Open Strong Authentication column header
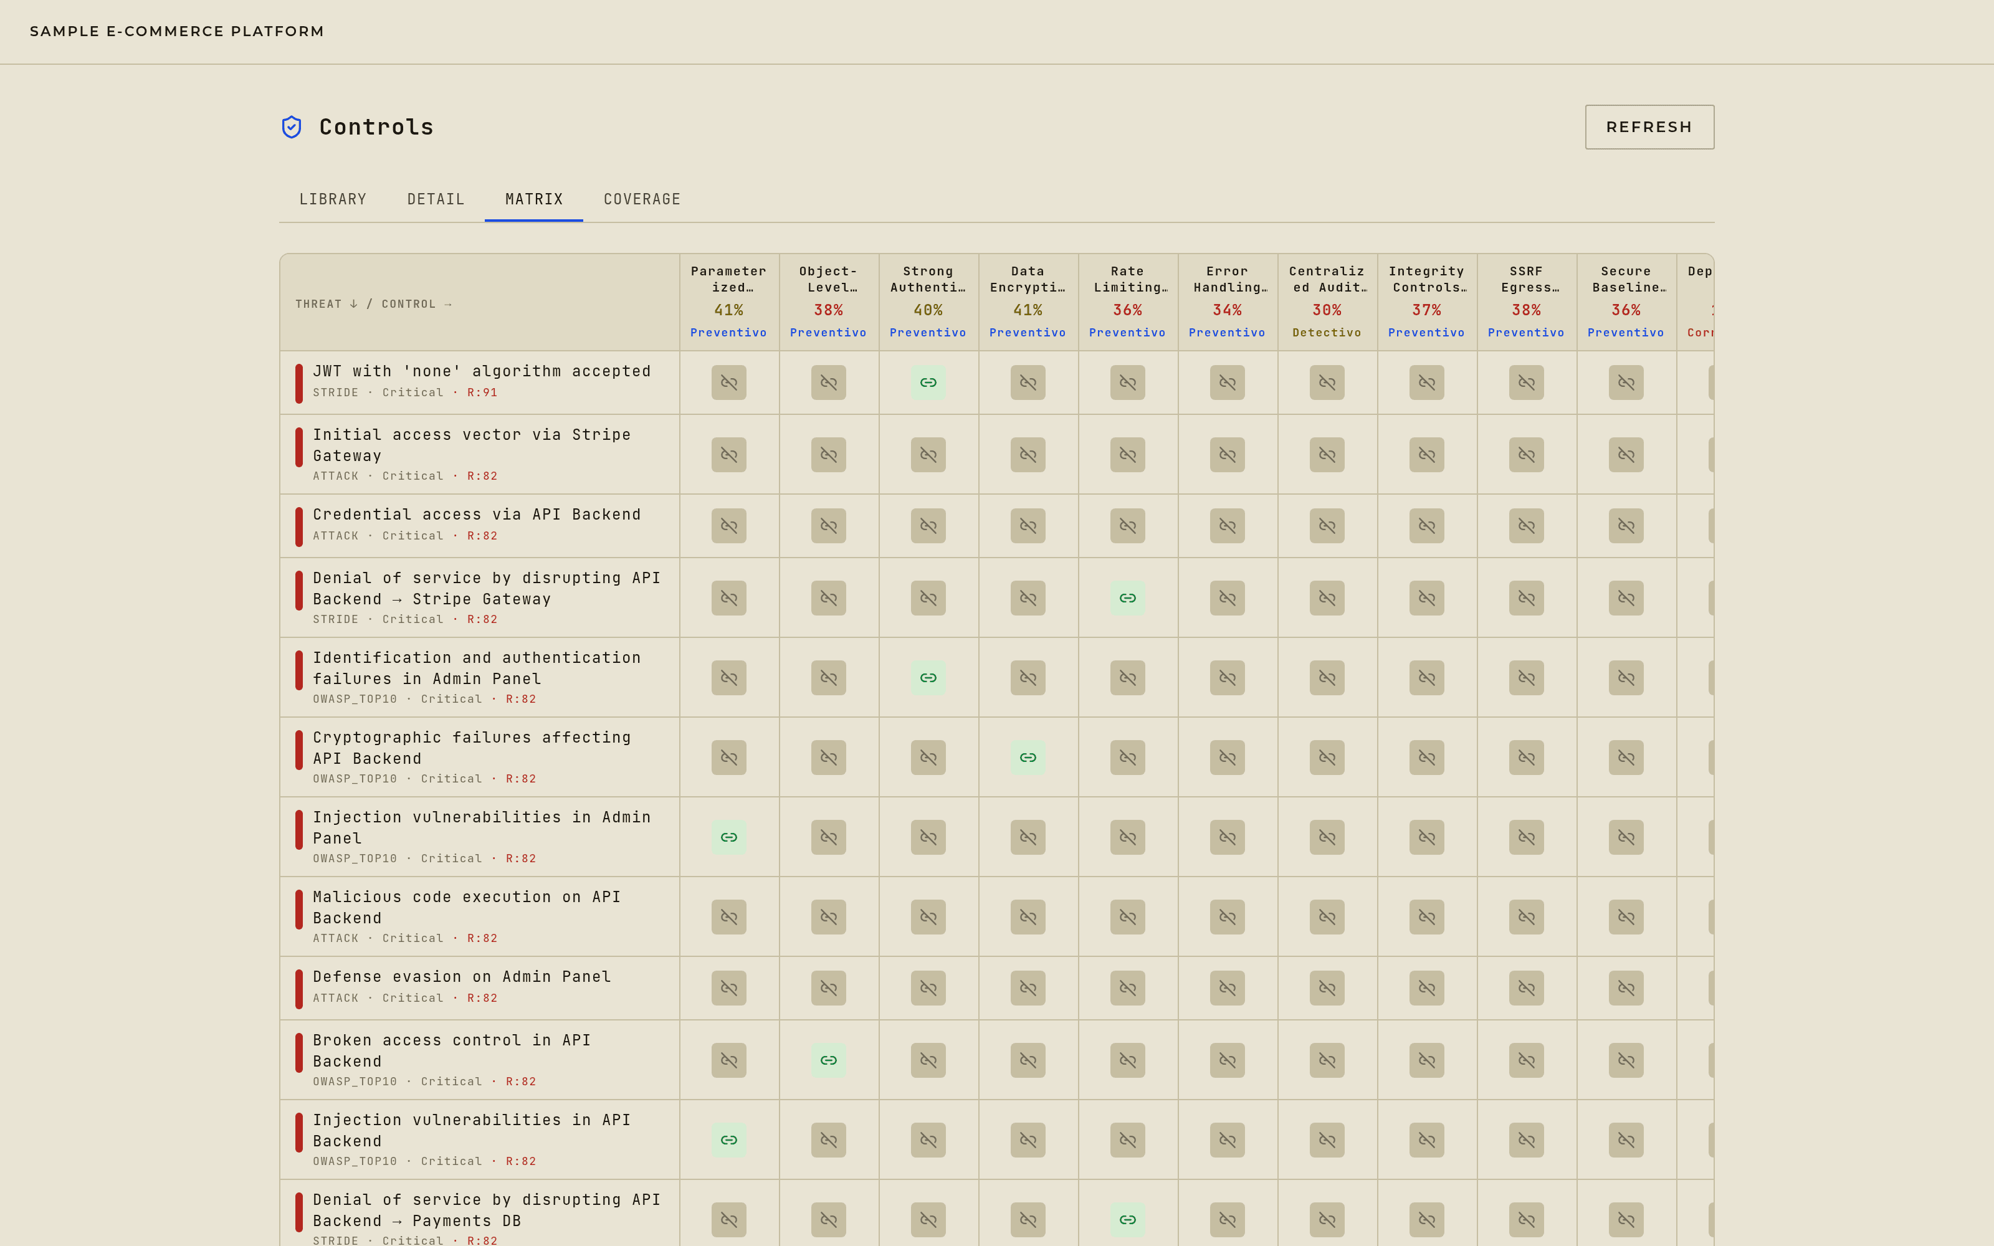 pyautogui.click(x=928, y=302)
